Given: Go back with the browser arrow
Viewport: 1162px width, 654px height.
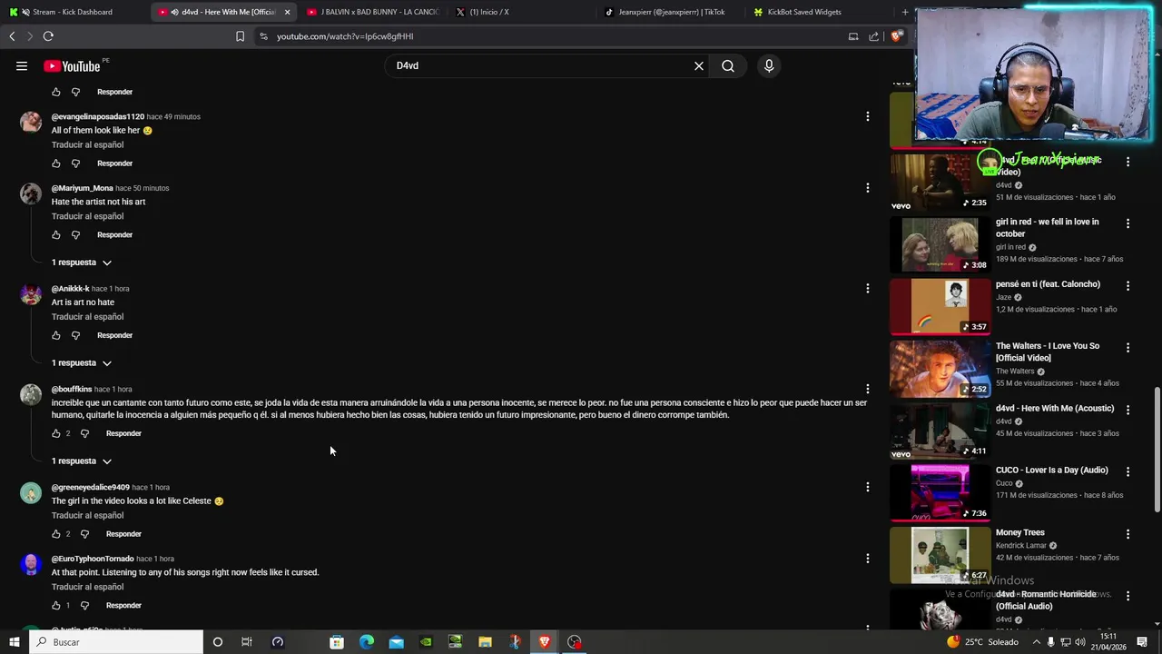Looking at the screenshot, I should point(12,36).
